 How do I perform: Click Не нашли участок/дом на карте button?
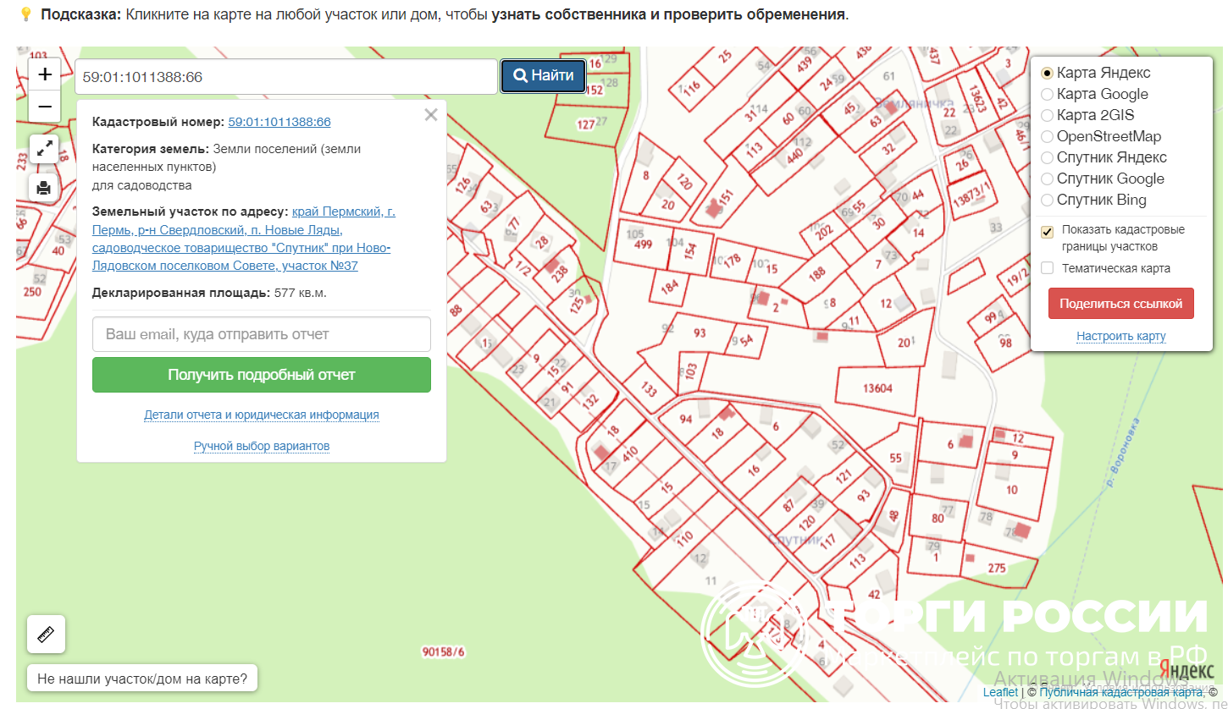142,679
